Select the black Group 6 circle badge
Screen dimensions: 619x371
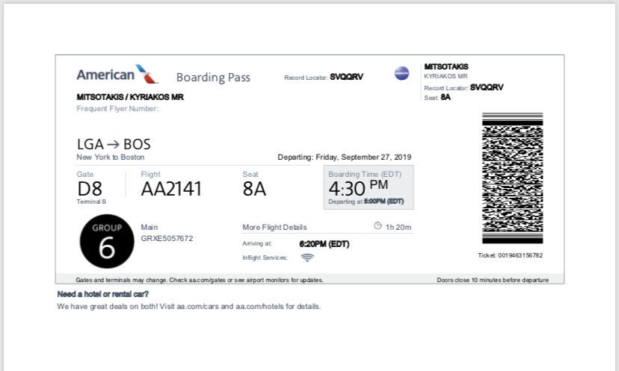[x=106, y=242]
